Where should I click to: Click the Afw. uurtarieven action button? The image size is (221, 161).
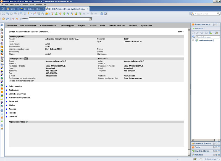[28, 25]
